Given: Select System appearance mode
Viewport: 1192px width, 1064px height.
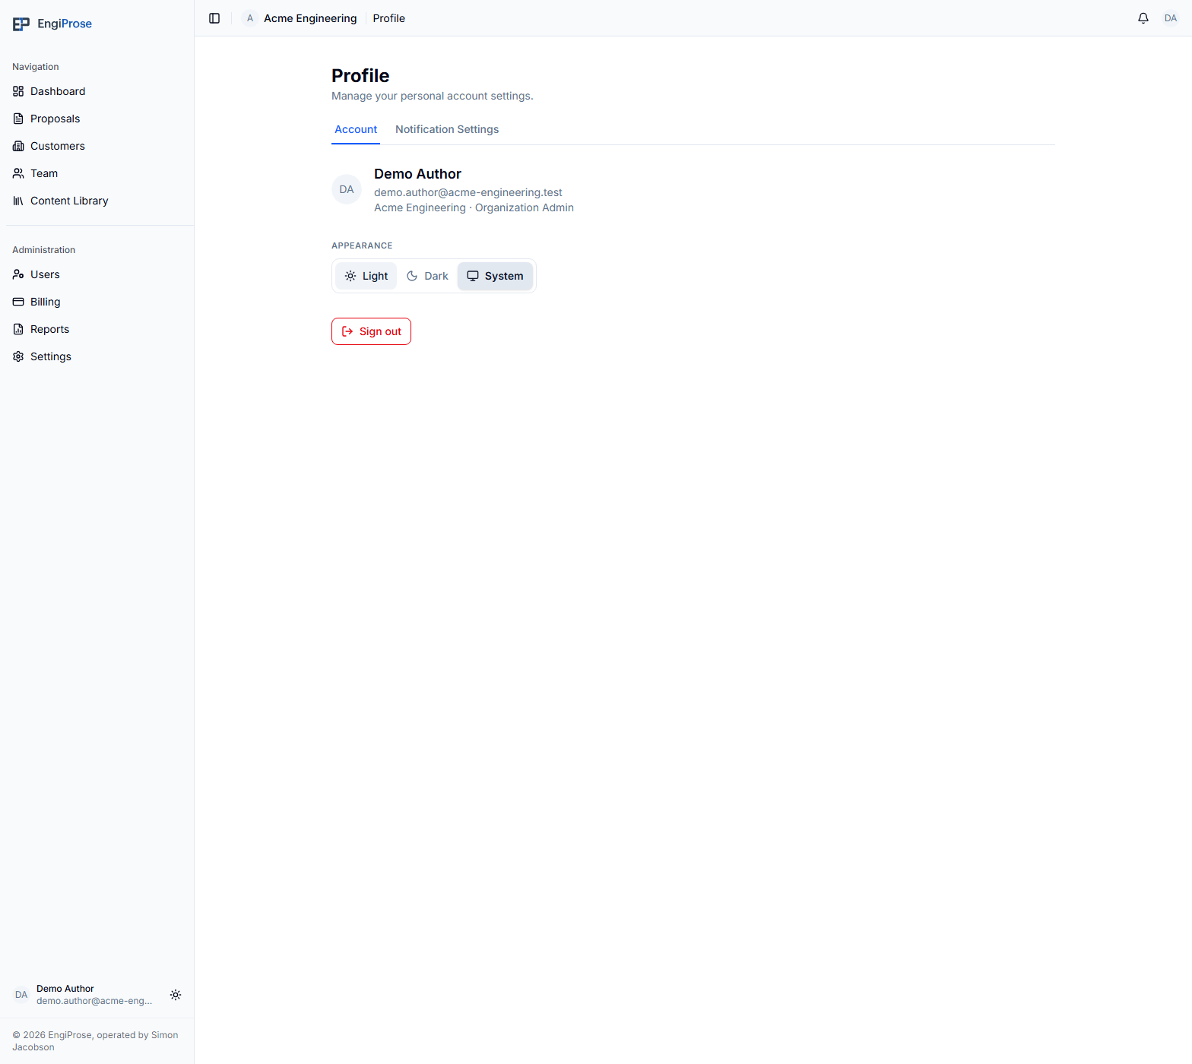Looking at the screenshot, I should tap(495, 276).
